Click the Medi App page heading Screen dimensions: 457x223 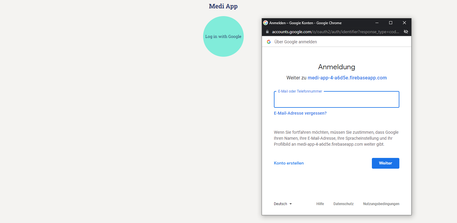[223, 6]
